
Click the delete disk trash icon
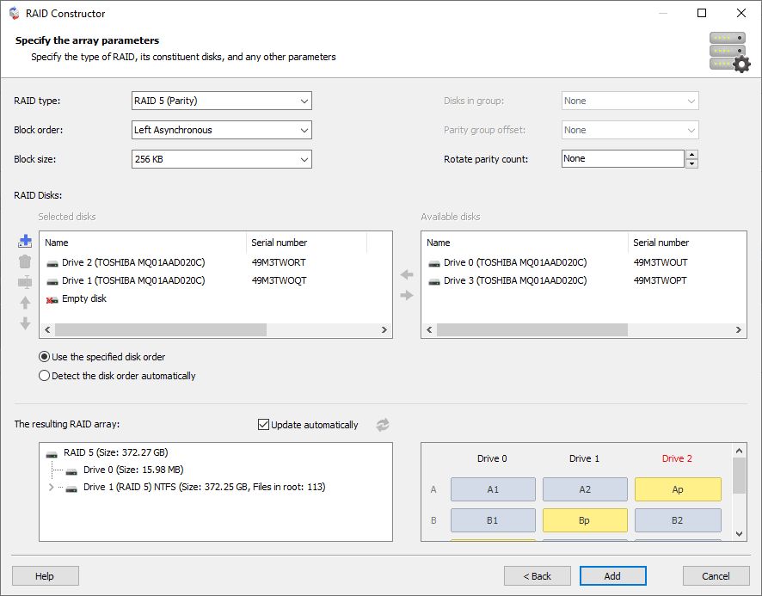[x=25, y=262]
